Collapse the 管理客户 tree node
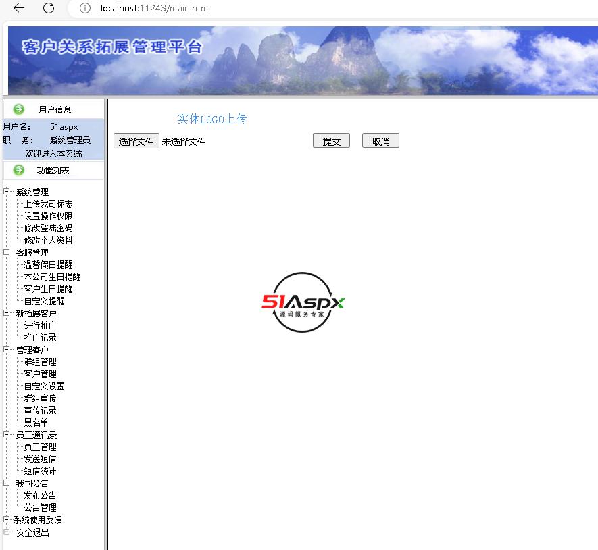 click(7, 350)
